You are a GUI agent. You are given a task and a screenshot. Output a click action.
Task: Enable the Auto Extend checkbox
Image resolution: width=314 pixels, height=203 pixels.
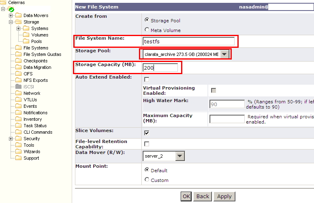click(147, 79)
